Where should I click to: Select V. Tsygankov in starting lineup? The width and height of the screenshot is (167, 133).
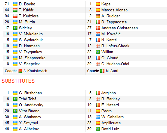(x=30, y=52)
